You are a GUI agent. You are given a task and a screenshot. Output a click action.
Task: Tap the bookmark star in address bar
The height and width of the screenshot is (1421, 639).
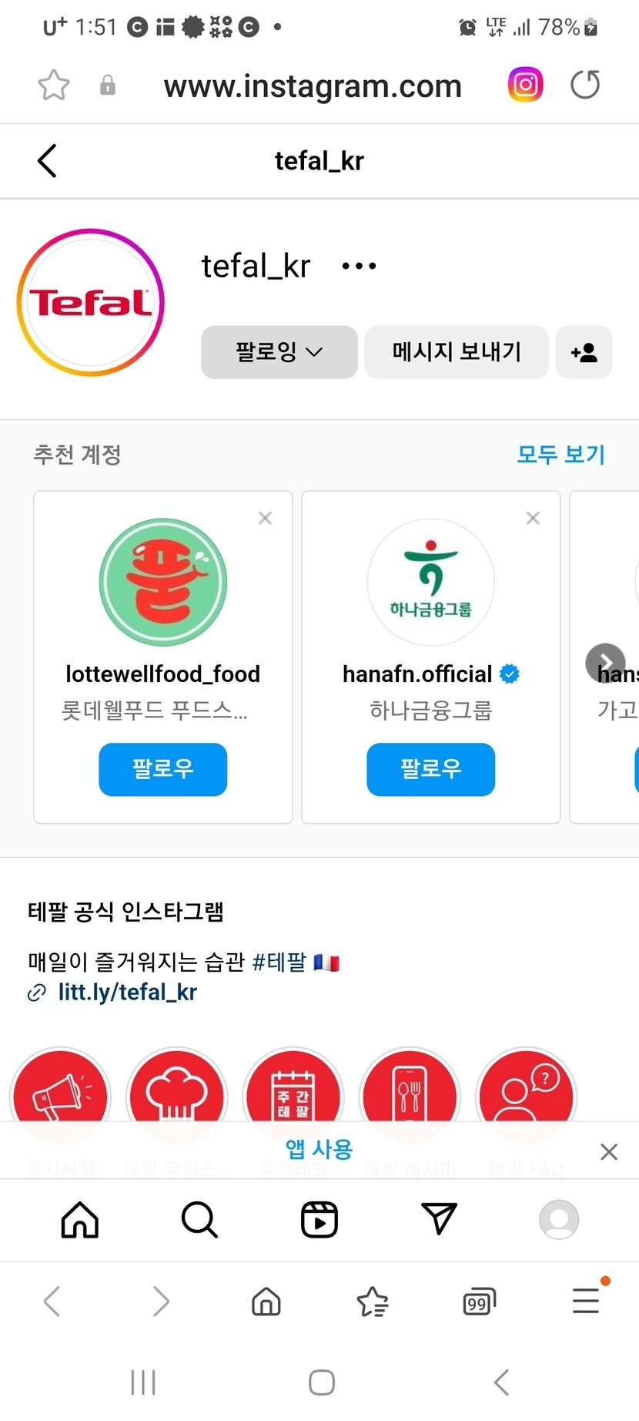pyautogui.click(x=53, y=86)
